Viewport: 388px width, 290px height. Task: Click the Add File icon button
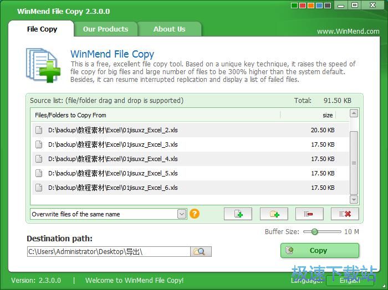pos(238,214)
